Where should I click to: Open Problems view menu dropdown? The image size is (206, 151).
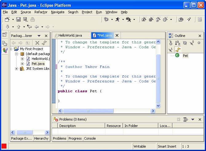[x=193, y=119]
